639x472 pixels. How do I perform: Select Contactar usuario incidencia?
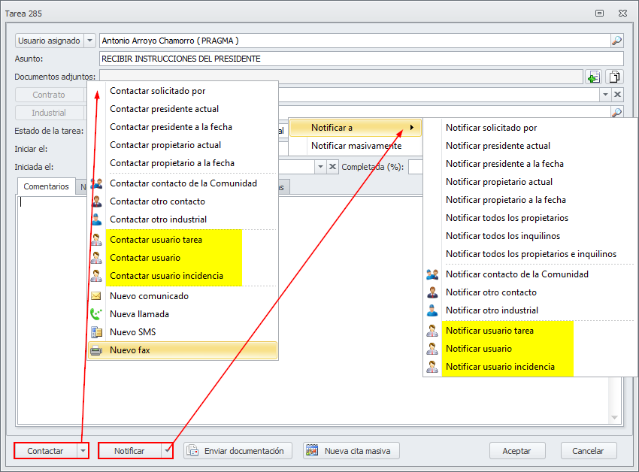pos(183,276)
